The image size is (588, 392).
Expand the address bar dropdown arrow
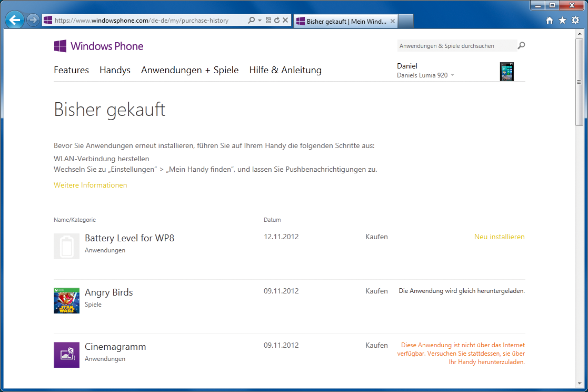[260, 20]
